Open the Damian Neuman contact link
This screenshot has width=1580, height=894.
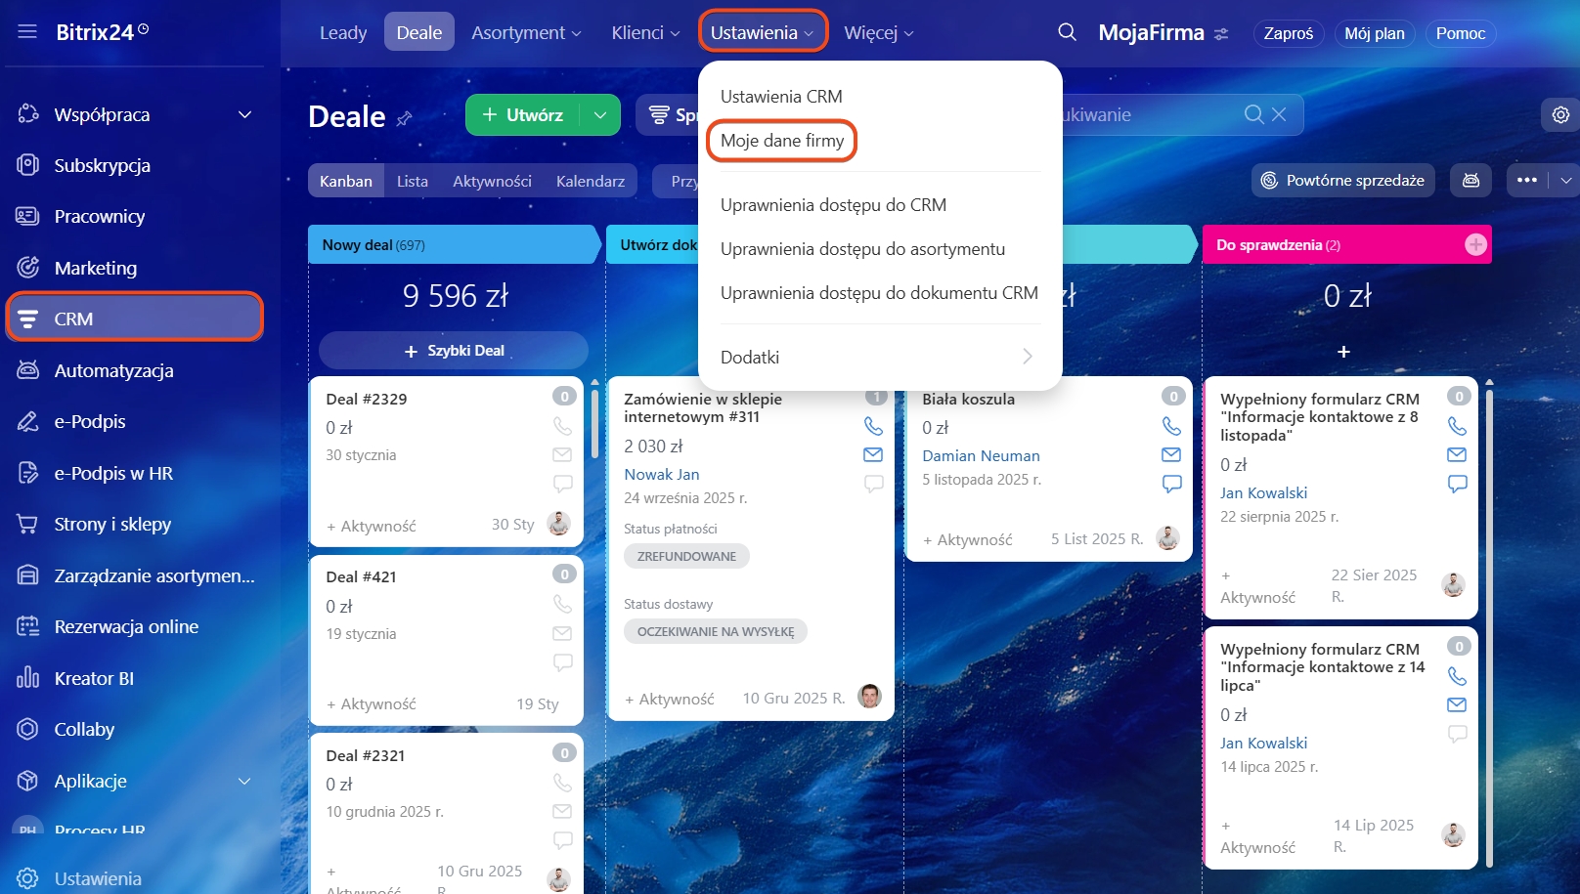(x=980, y=455)
